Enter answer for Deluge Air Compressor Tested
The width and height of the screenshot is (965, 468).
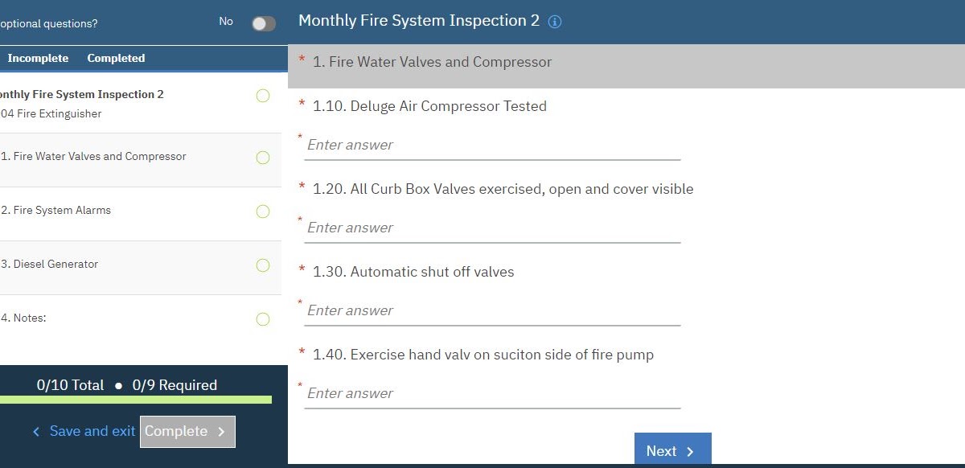point(491,146)
